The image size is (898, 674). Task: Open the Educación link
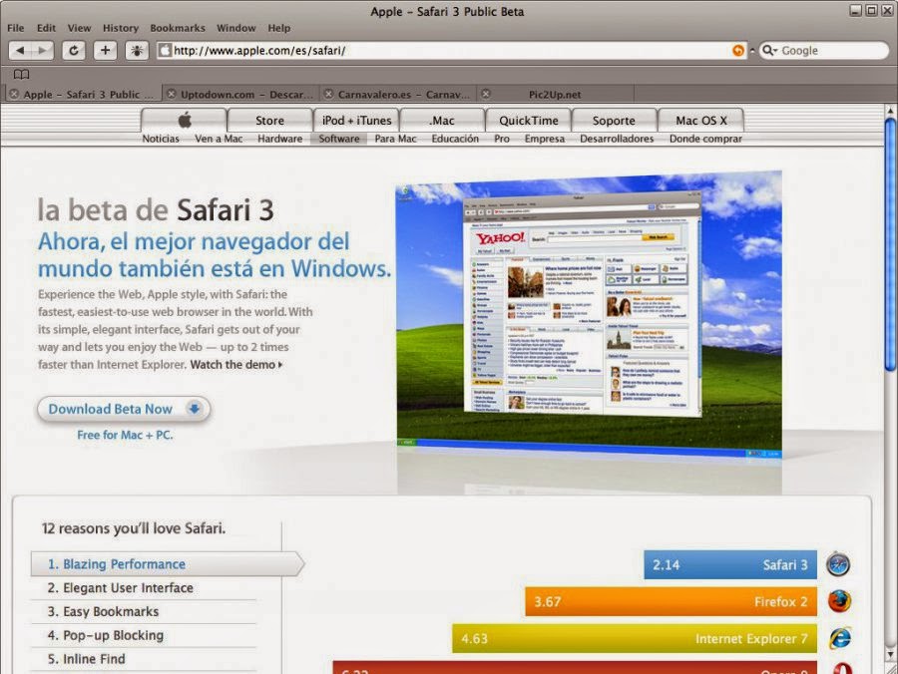point(455,139)
